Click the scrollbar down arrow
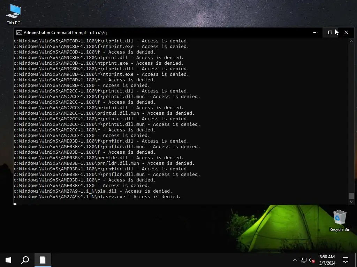357x267 pixels. click(351, 202)
